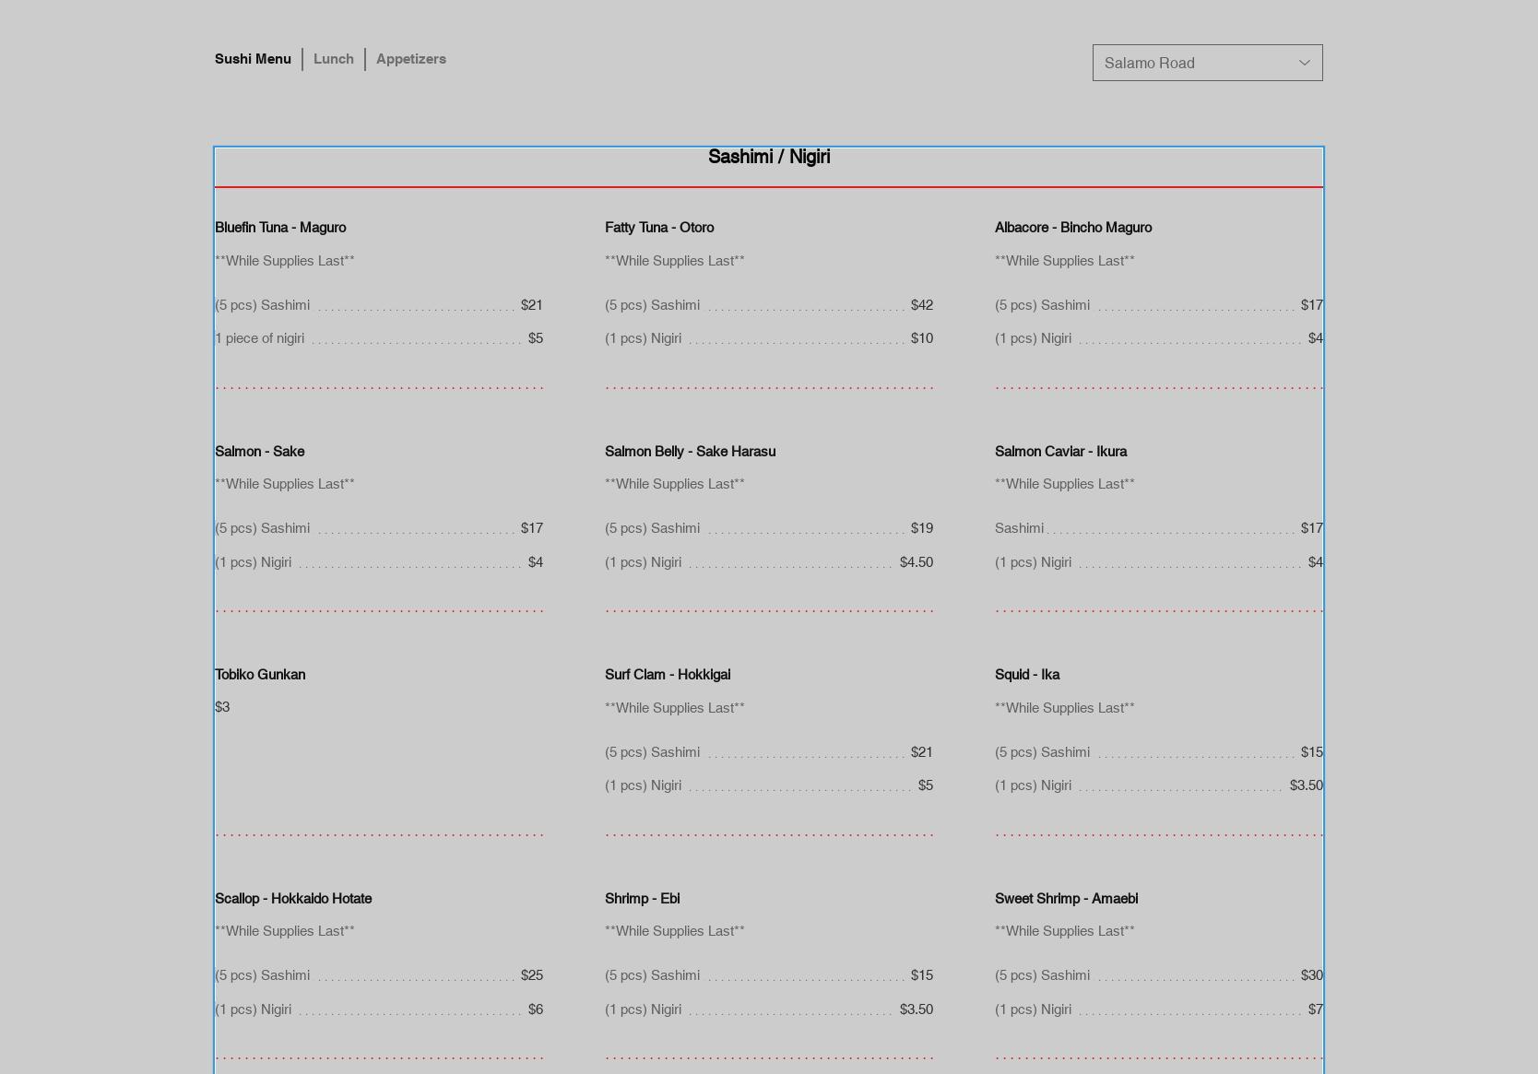Click the Squid - Ika heading
Screen dimensions: 1538x1074
point(1026,675)
